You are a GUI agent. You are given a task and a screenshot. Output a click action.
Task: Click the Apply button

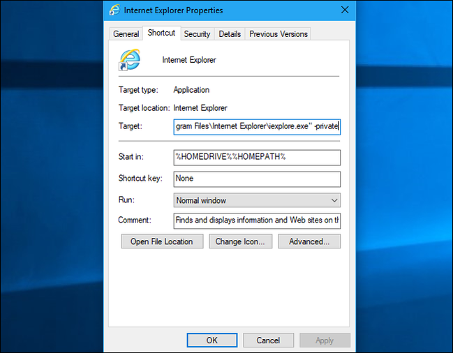coord(325,340)
